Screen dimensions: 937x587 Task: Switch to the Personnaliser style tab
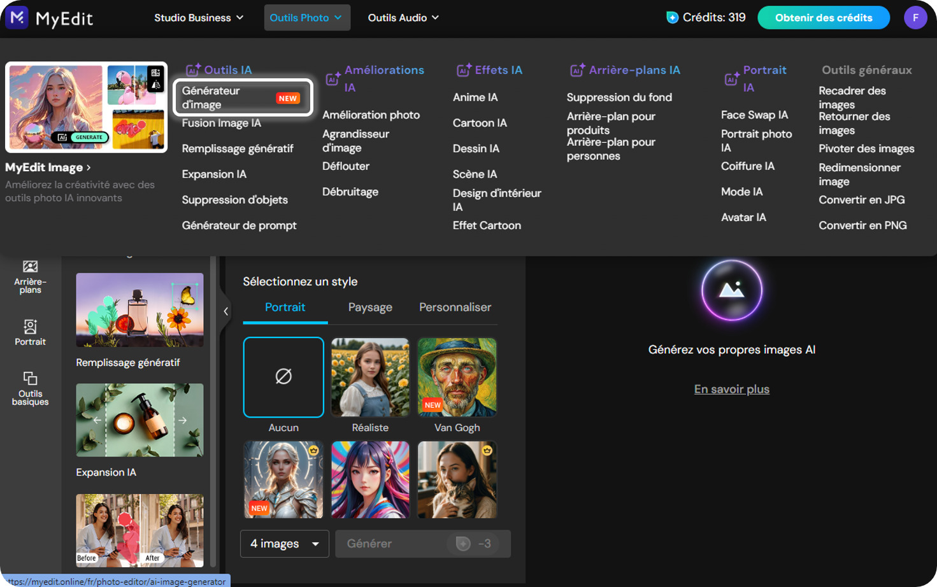[x=455, y=308]
